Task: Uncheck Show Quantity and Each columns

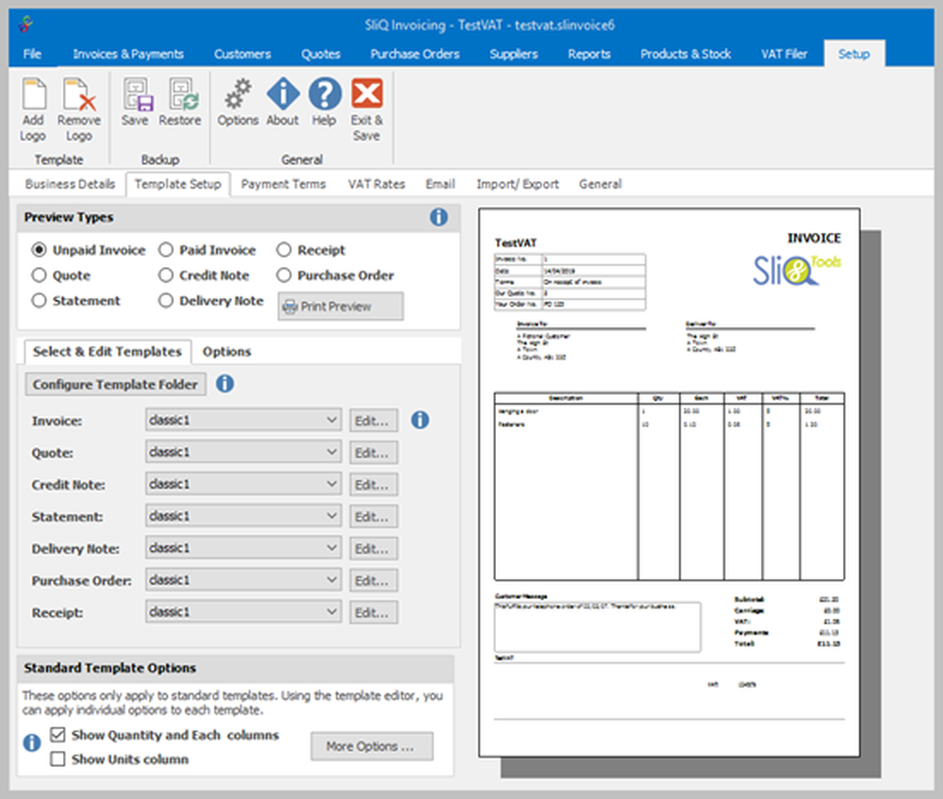Action: [x=59, y=736]
